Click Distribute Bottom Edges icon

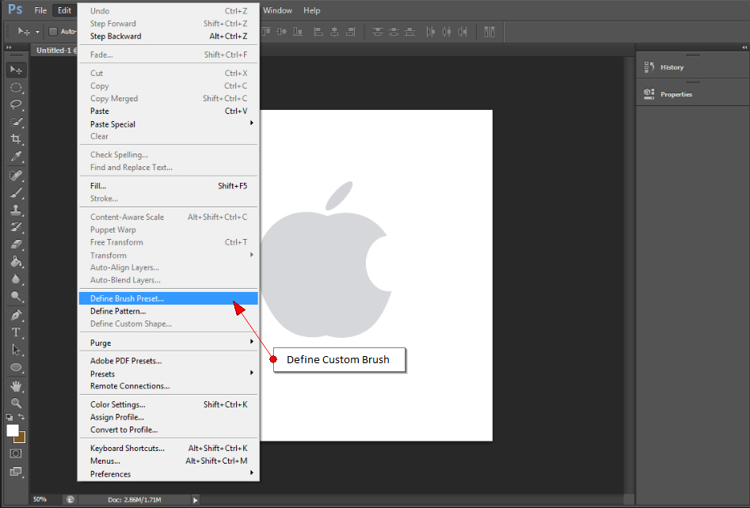pos(409,32)
